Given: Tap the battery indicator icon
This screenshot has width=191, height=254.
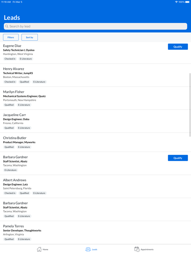Looking at the screenshot, I should pyautogui.click(x=187, y=2).
